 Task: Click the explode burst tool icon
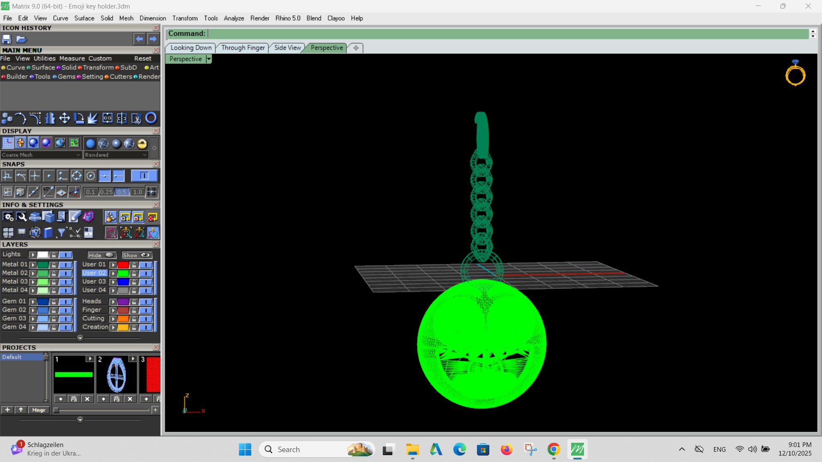click(92, 118)
